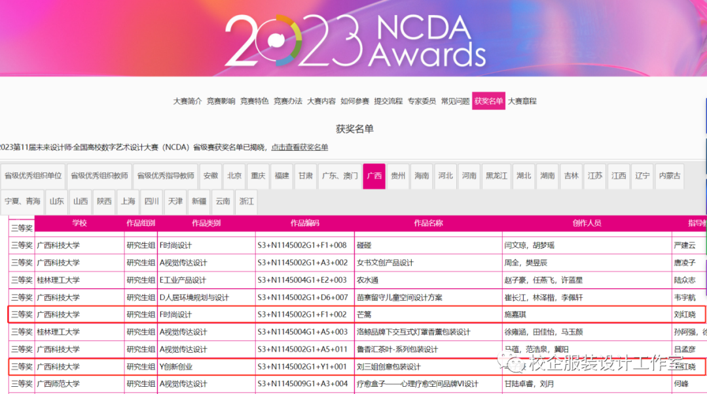Click work name 苗寨留守儿童空间设计方案
The width and height of the screenshot is (707, 394).
399,298
